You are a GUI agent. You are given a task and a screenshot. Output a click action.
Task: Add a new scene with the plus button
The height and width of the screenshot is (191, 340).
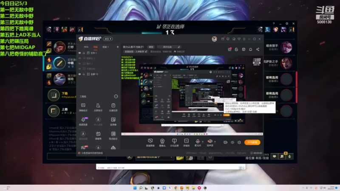pyautogui.click(x=118, y=47)
